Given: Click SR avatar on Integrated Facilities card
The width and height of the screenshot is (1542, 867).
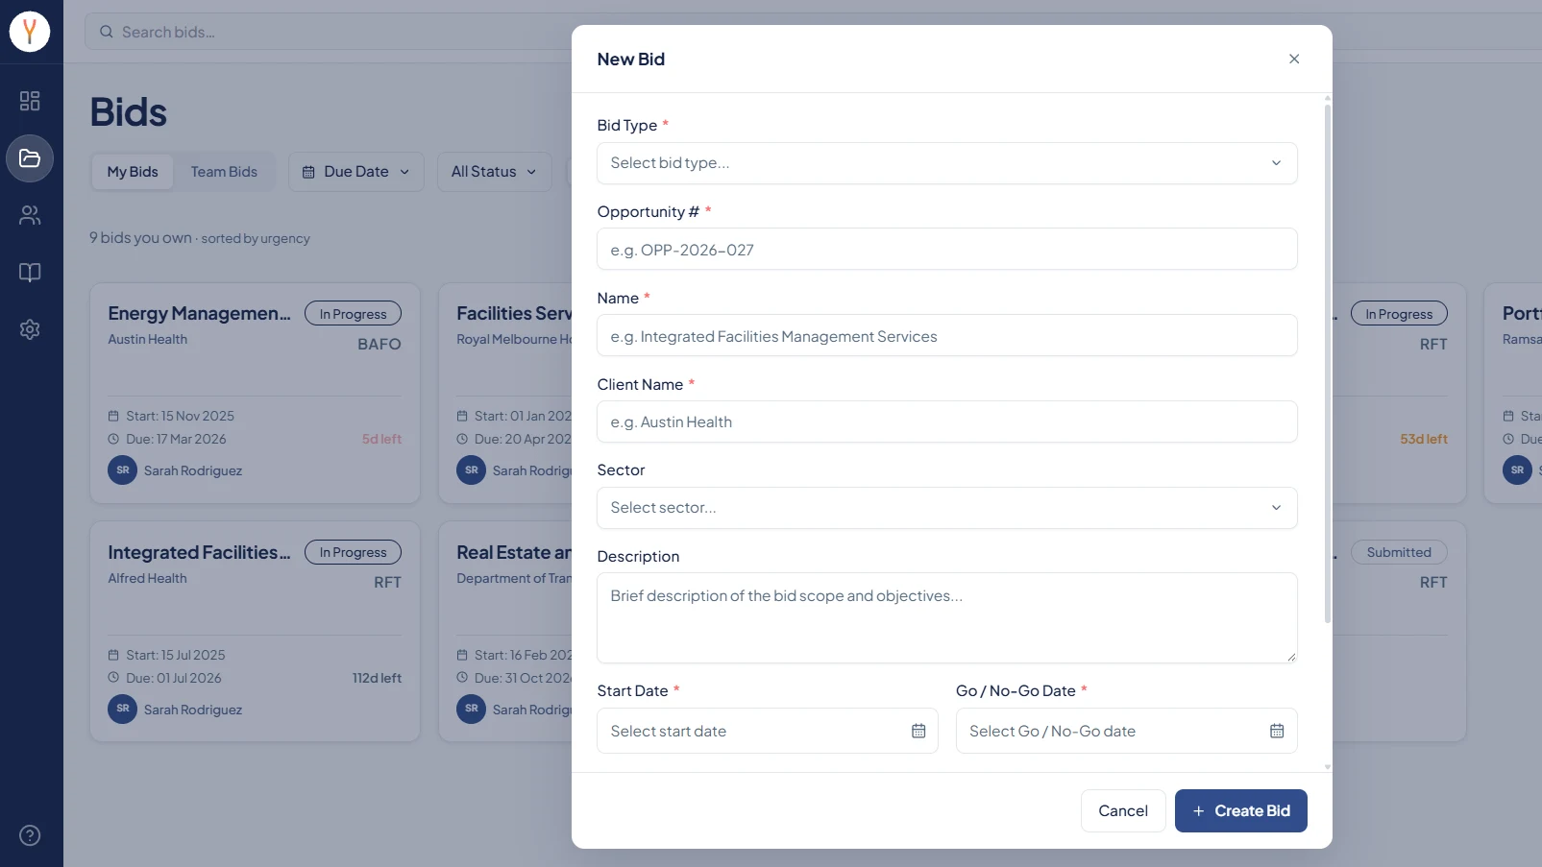Looking at the screenshot, I should coord(123,709).
